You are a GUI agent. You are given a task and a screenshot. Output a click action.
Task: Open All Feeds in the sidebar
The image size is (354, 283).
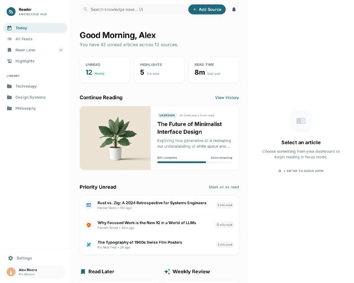click(35, 39)
